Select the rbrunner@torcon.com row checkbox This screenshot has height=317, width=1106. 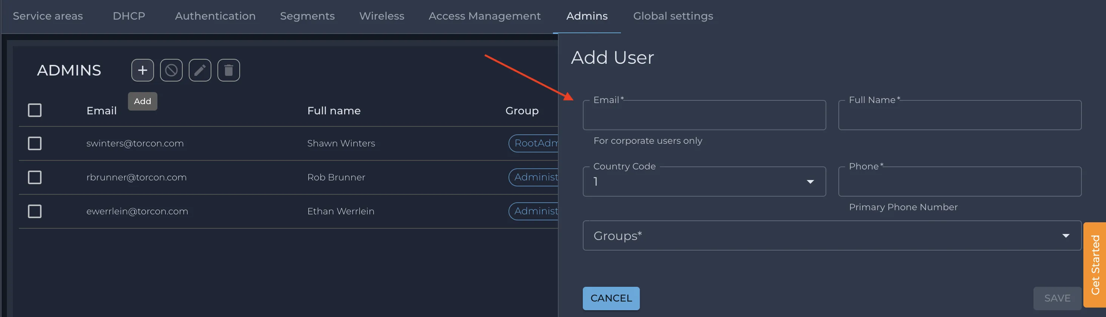point(35,177)
